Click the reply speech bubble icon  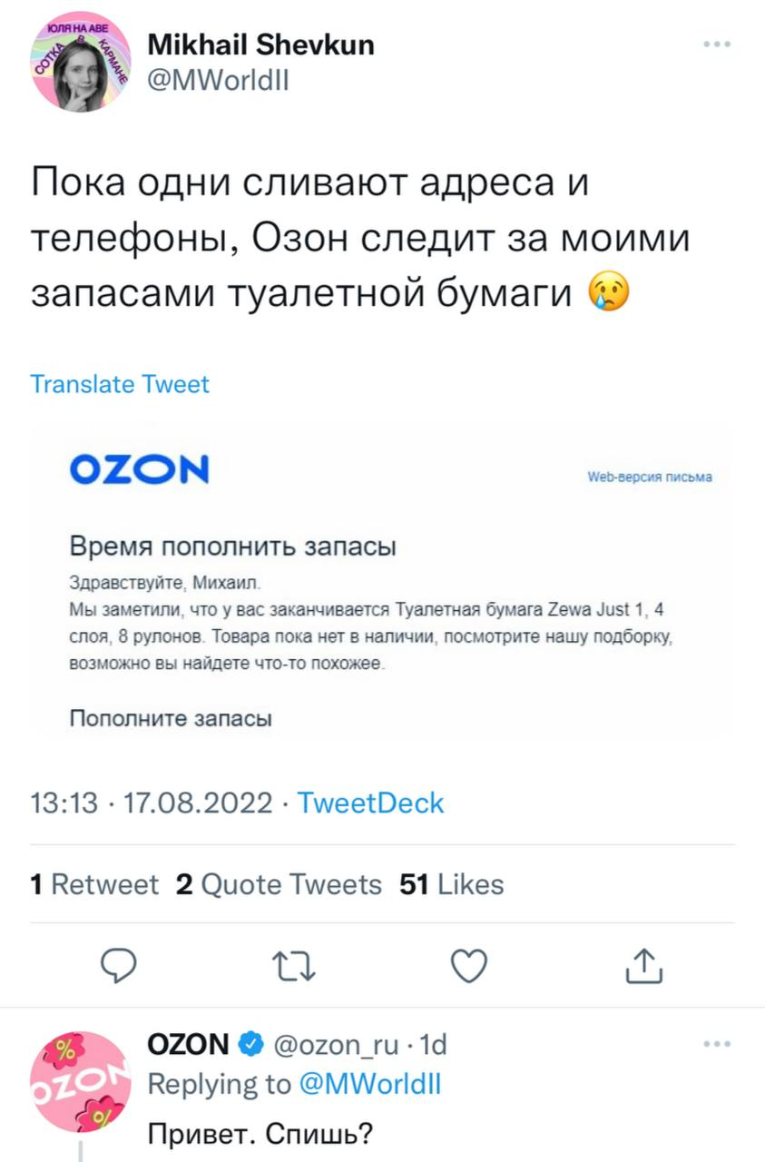[x=117, y=966]
